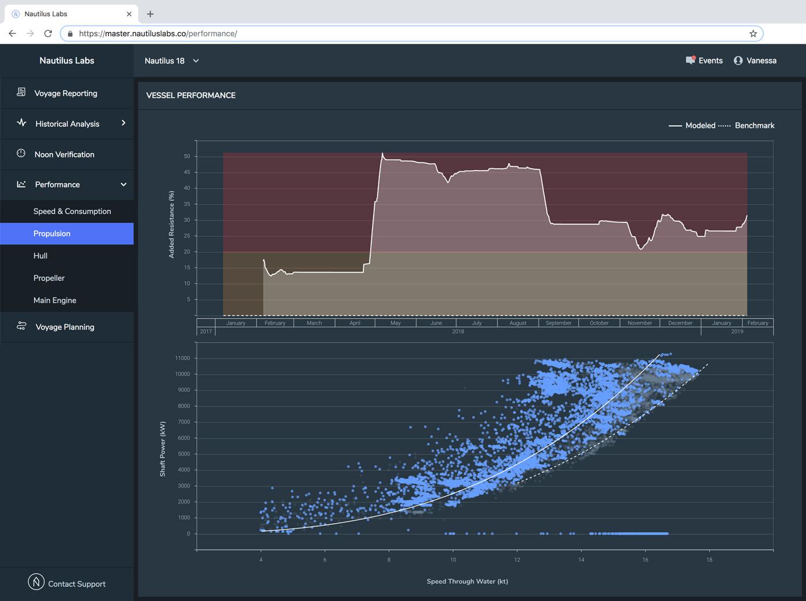This screenshot has height=601, width=806.
Task: Collapse the Performance menu chevron
Action: pyautogui.click(x=123, y=184)
